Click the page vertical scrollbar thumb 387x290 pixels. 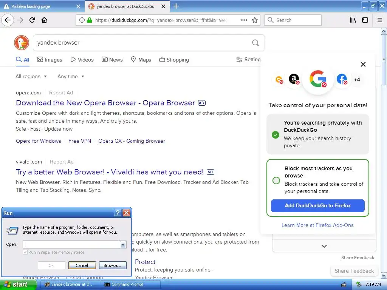click(384, 60)
